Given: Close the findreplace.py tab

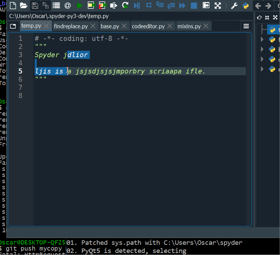Looking at the screenshot, I should pyautogui.click(x=93, y=26).
